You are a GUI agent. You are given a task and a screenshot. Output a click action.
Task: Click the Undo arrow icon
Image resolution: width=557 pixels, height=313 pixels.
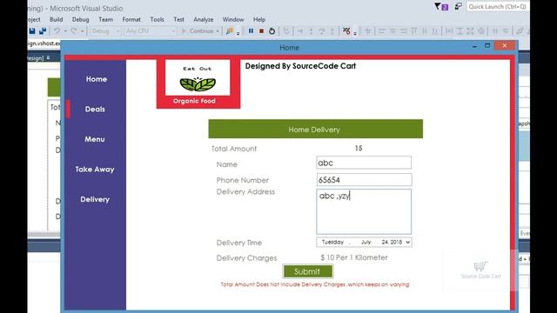pyautogui.click(x=57, y=31)
